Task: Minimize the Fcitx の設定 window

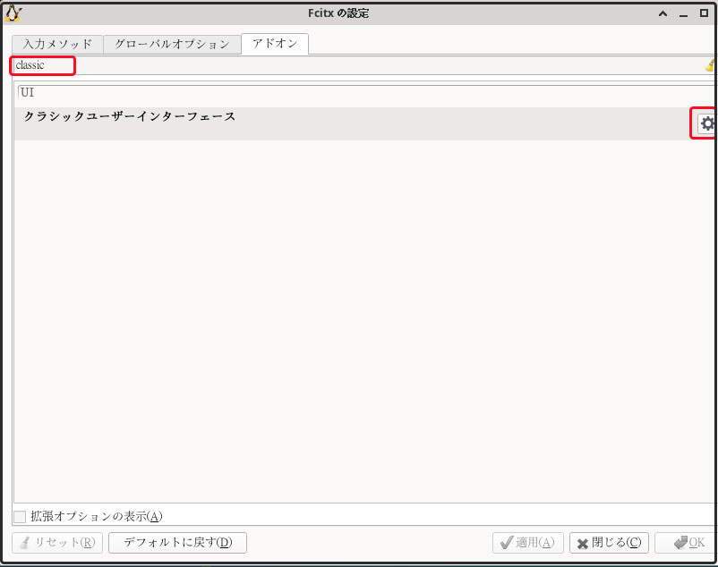Action: 684,14
